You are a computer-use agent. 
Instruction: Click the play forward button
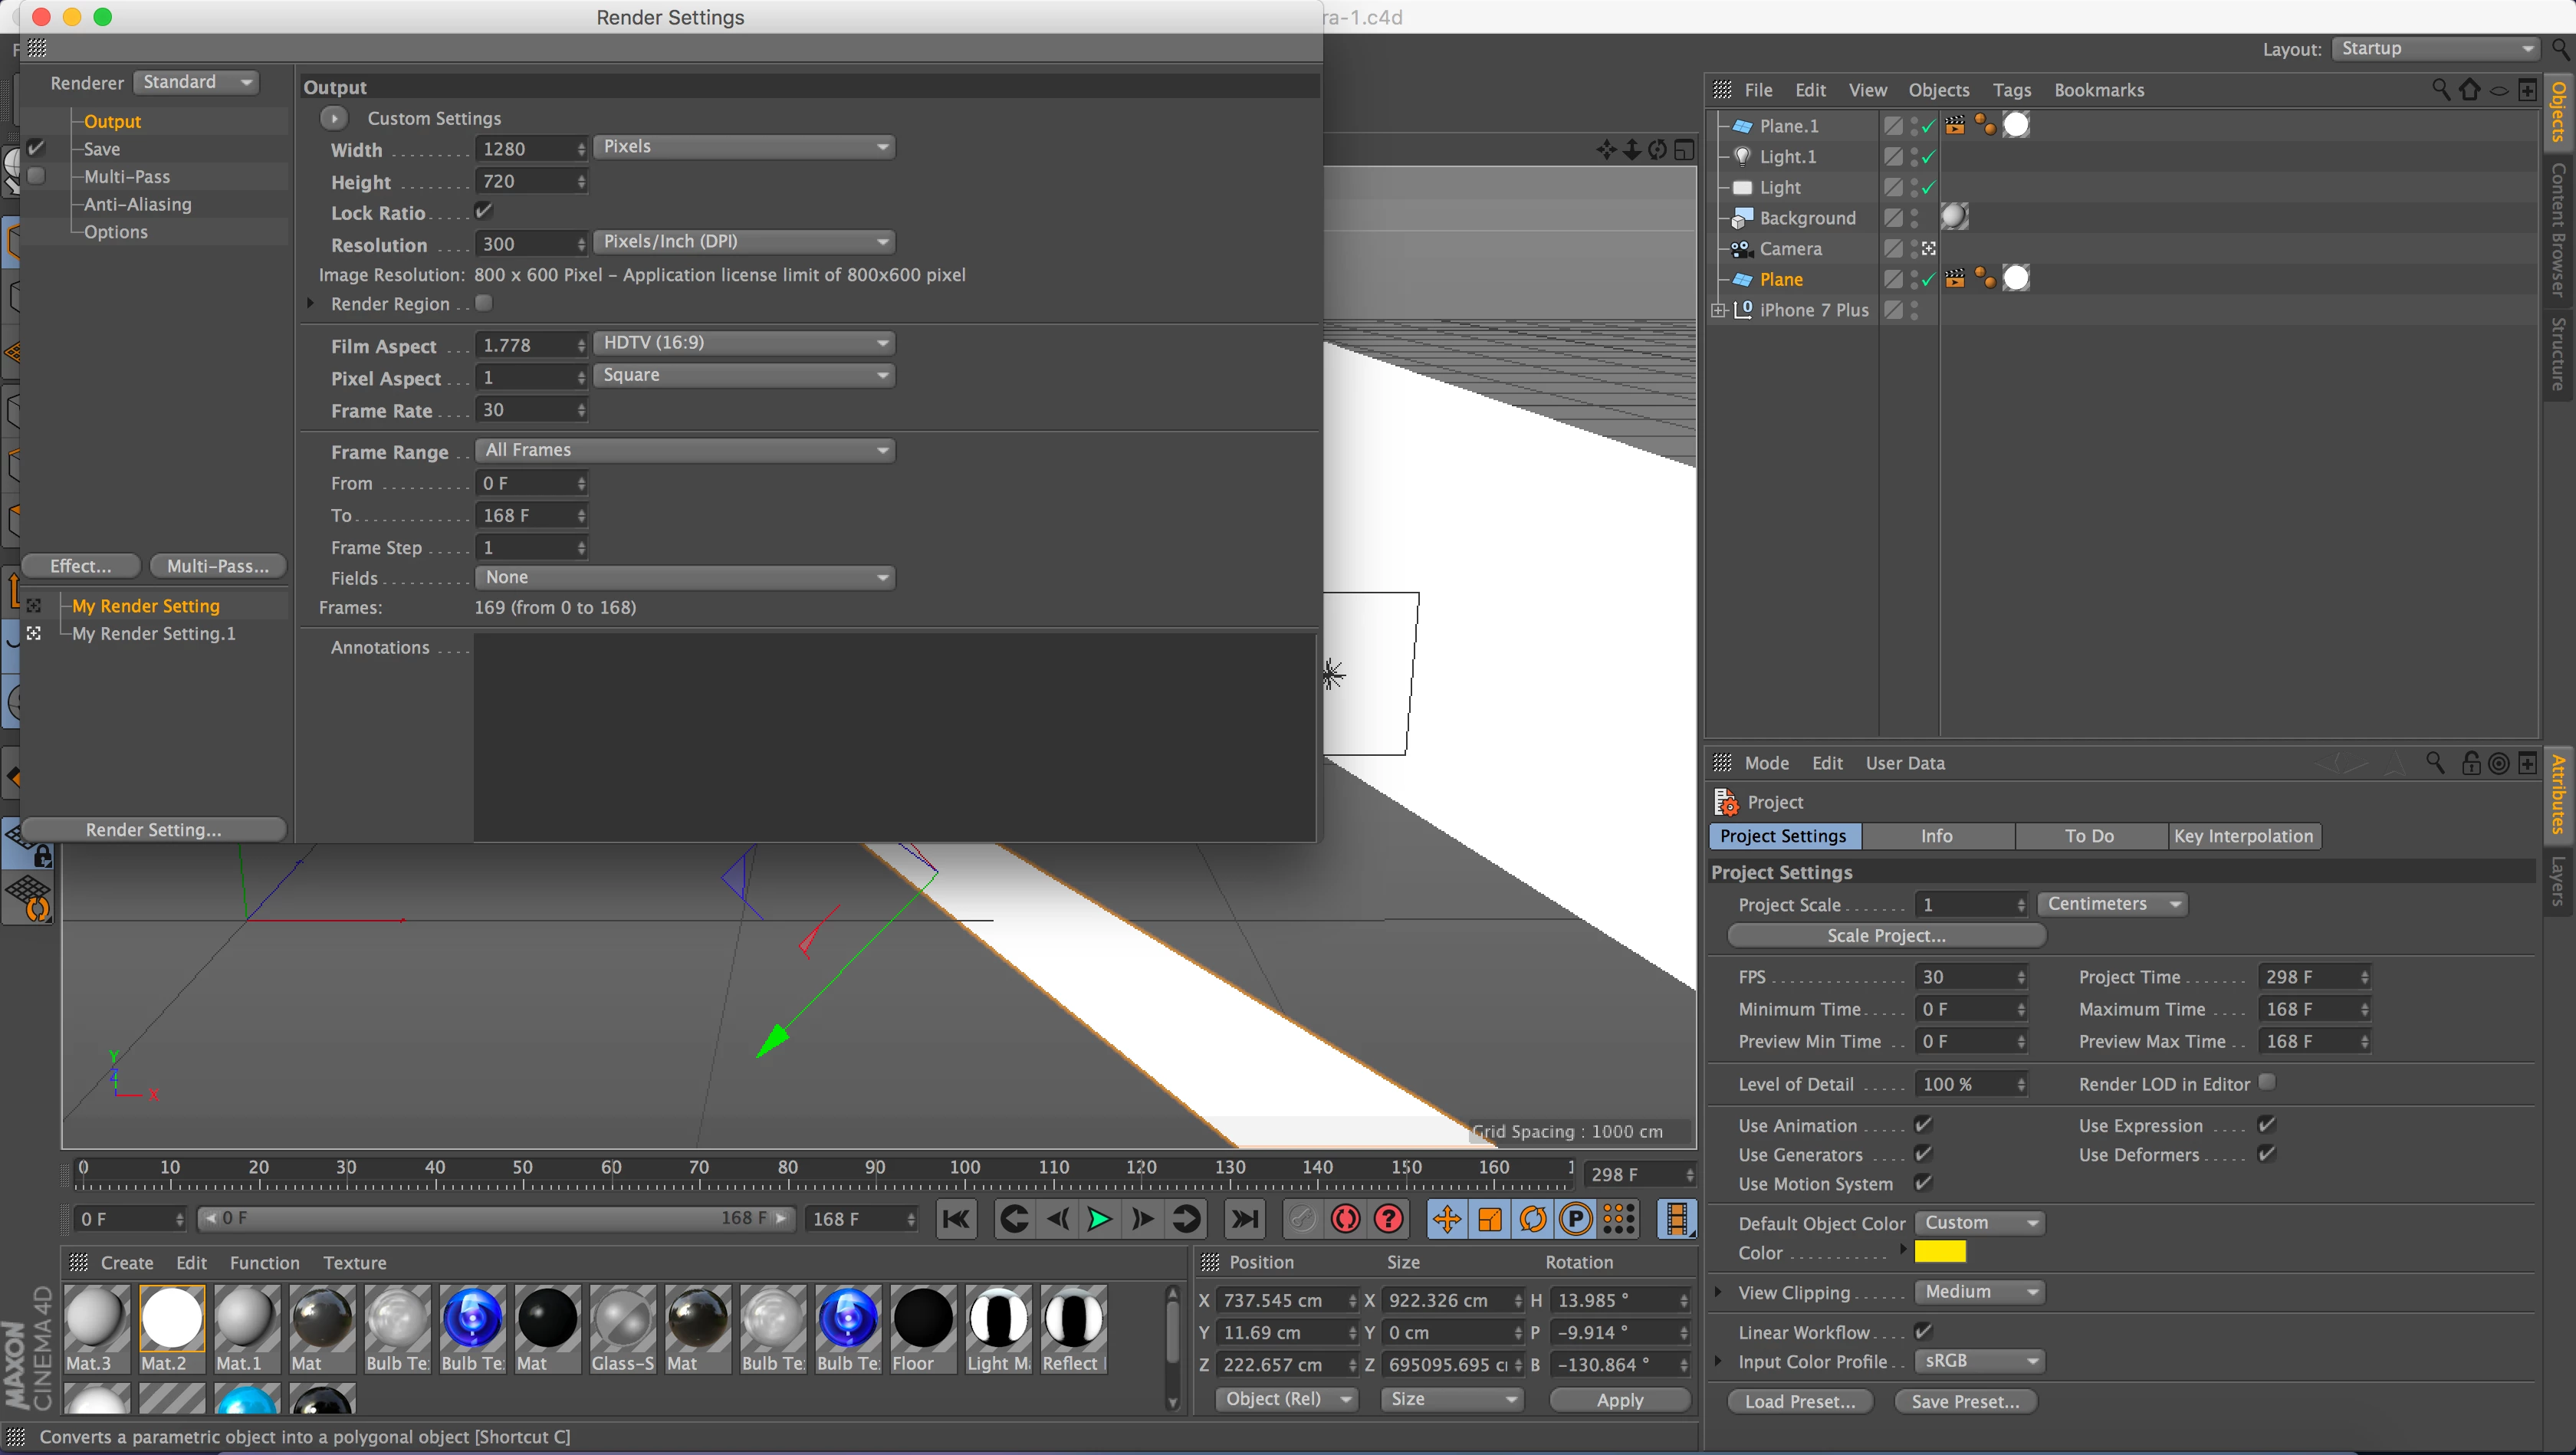click(1099, 1218)
